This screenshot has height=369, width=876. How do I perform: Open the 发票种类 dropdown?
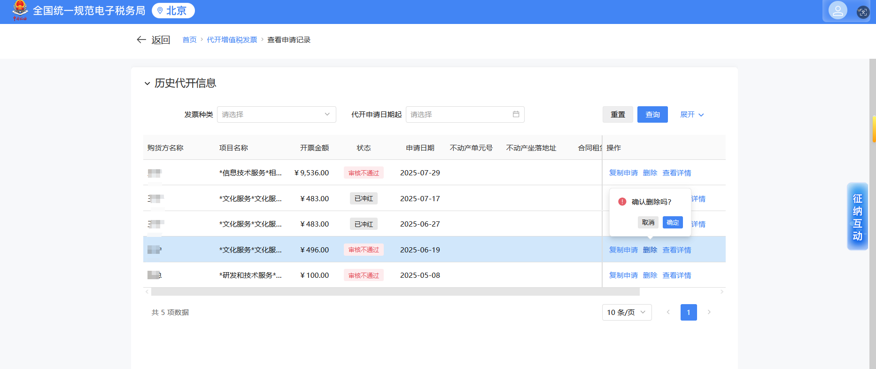[277, 115]
